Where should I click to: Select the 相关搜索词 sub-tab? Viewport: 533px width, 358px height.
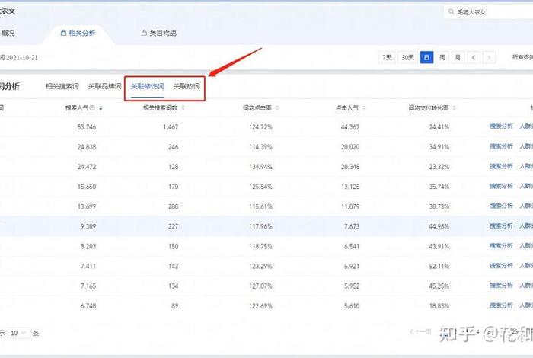pos(62,86)
